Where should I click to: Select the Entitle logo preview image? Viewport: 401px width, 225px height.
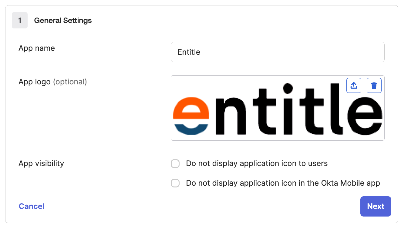pos(278,108)
